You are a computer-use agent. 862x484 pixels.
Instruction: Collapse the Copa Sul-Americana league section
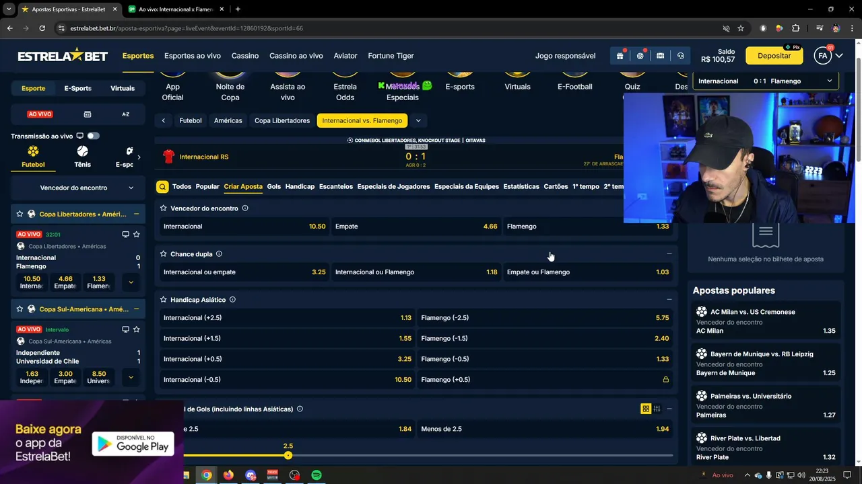coord(137,309)
